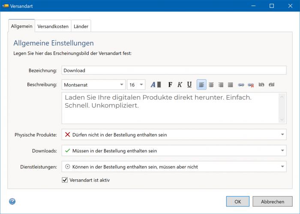Center the description text
The height and width of the screenshot is (214, 300).
pos(211,85)
